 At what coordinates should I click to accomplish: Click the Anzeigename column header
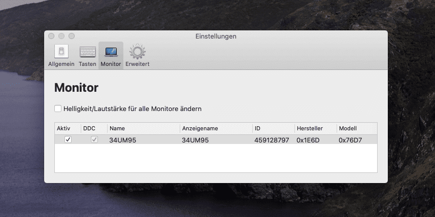(x=216, y=129)
